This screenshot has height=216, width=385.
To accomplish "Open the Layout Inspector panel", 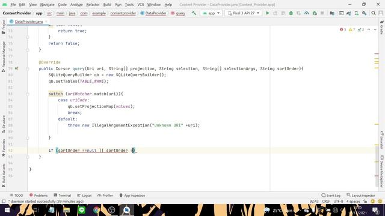I will click(x=361, y=196).
